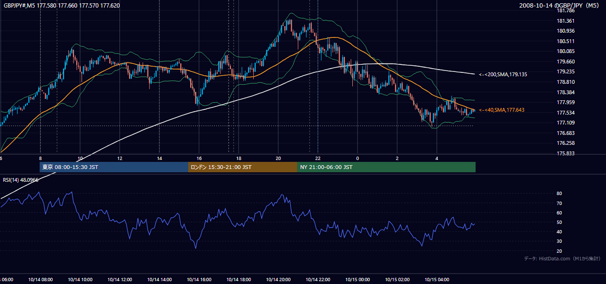Select the 東京 08:00-15:30 JST session bar
Screen dimensions: 606x284
pyautogui.click(x=114, y=167)
